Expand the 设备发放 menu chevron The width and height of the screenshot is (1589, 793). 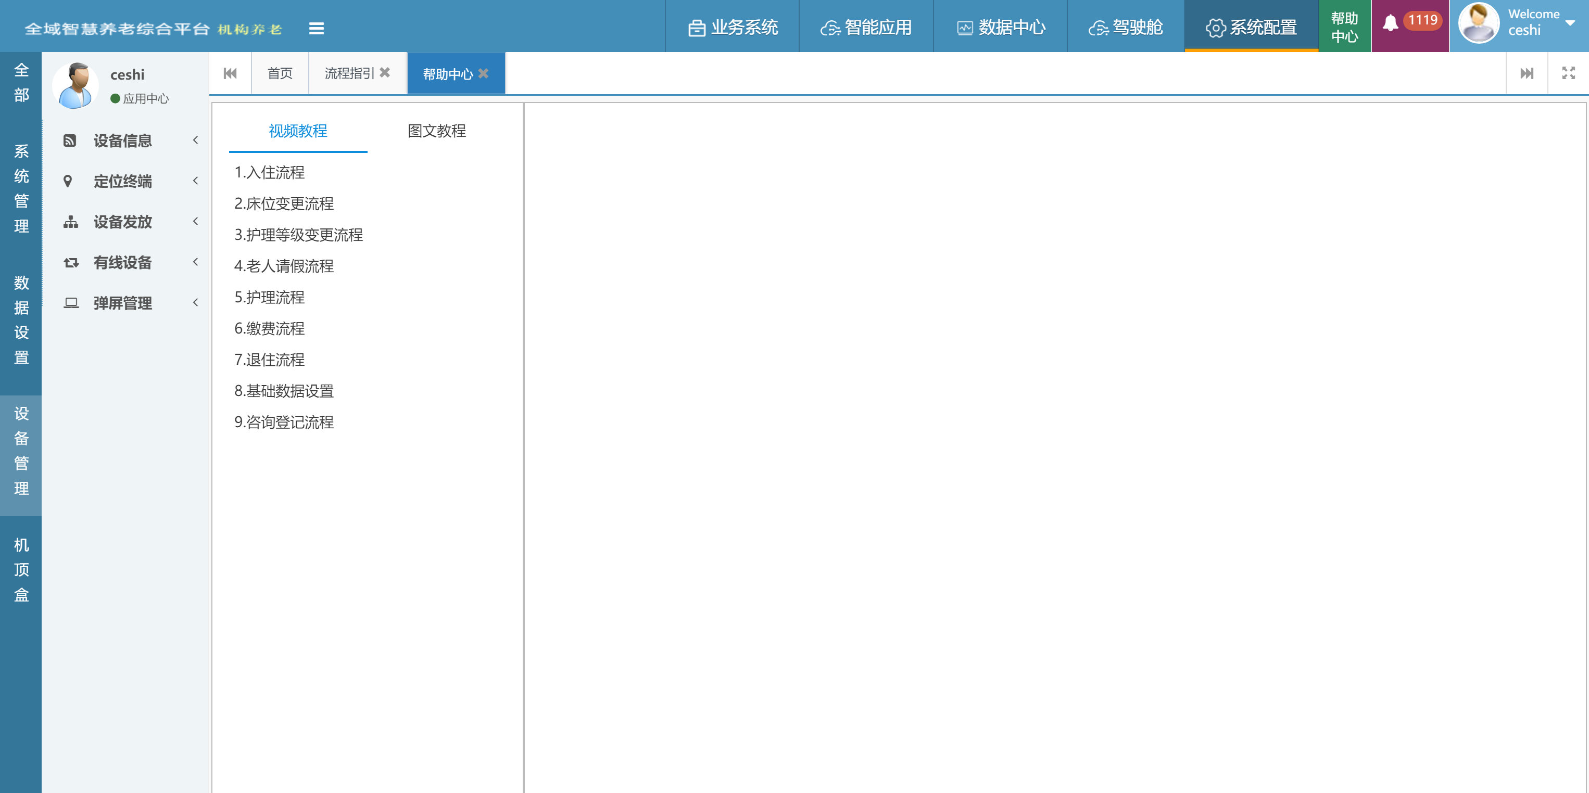click(x=196, y=221)
